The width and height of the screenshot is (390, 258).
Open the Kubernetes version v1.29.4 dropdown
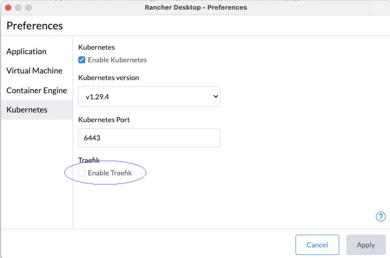click(x=149, y=96)
